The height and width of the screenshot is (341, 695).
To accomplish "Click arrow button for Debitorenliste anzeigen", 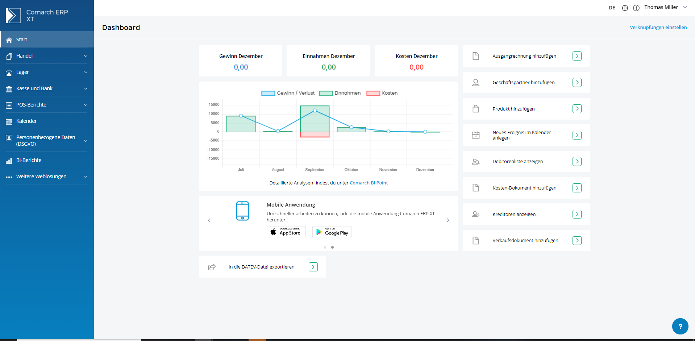I will (x=577, y=161).
